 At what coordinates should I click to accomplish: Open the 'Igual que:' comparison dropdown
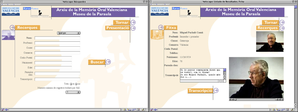pyautogui.click(x=69, y=33)
